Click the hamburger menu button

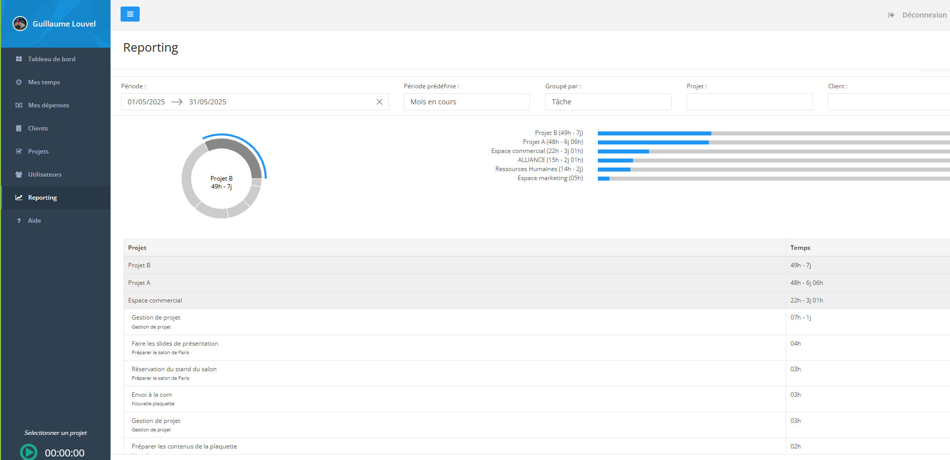130,14
